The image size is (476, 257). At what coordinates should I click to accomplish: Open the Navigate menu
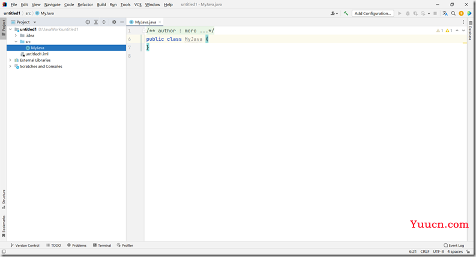[x=52, y=5]
